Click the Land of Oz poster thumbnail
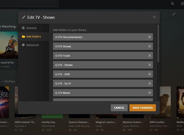This screenshot has width=184, height=135. pos(9,45)
